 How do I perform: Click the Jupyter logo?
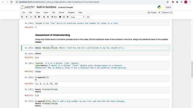pos(28,7)
